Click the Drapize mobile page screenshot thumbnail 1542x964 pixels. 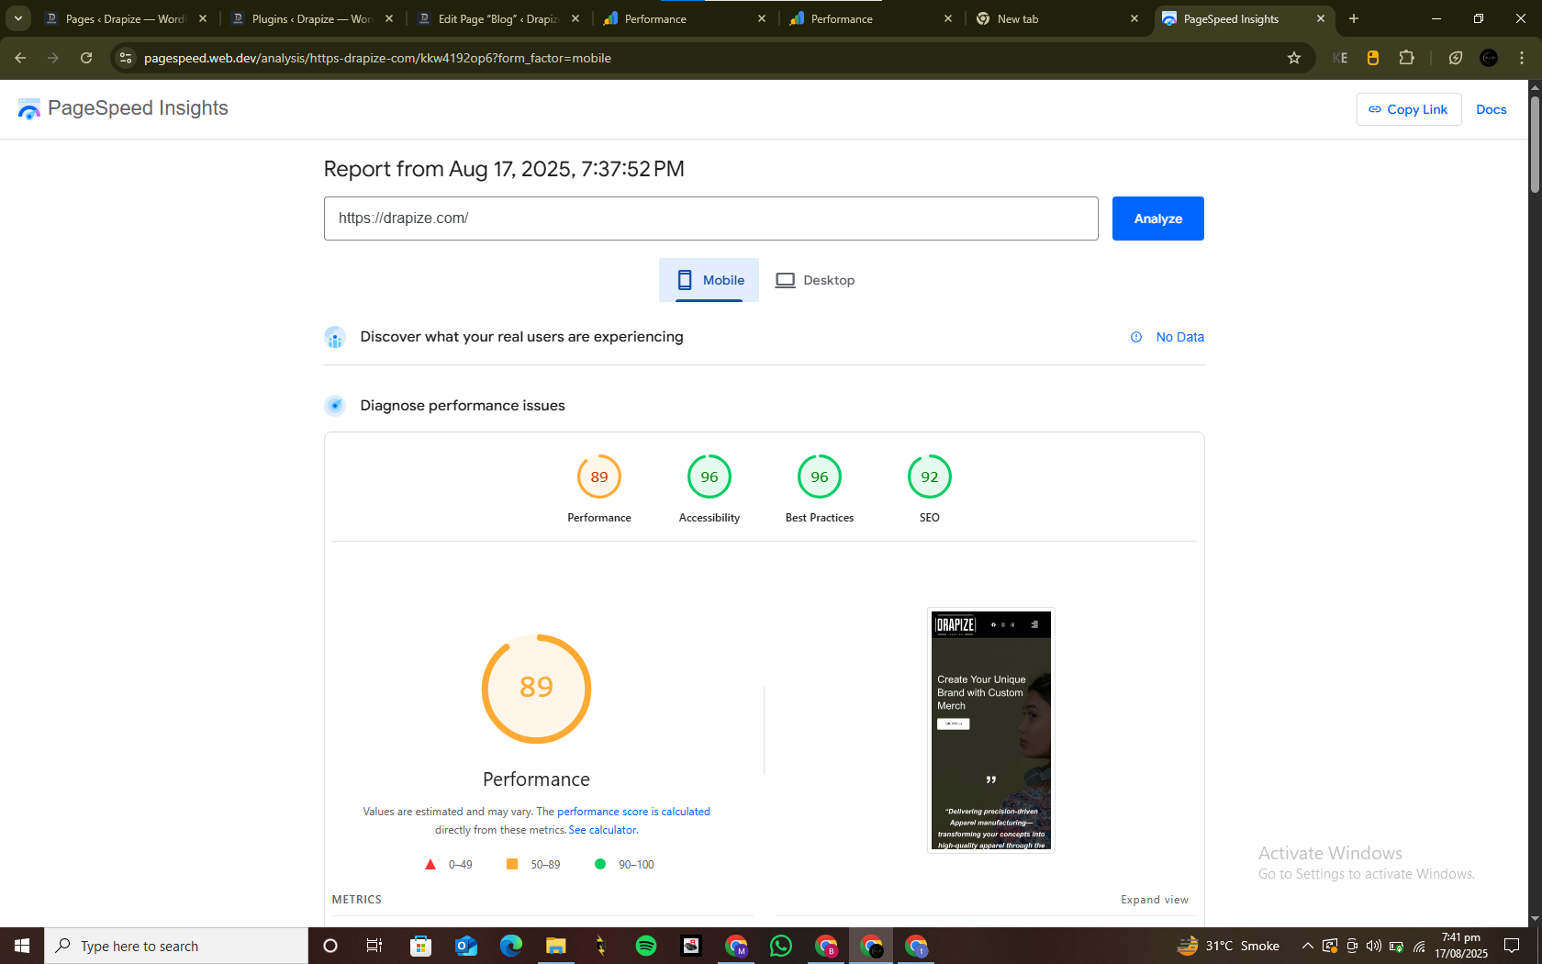tap(990, 730)
